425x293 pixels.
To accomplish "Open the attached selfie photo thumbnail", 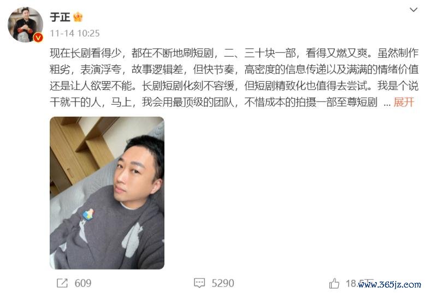I will tap(107, 193).
